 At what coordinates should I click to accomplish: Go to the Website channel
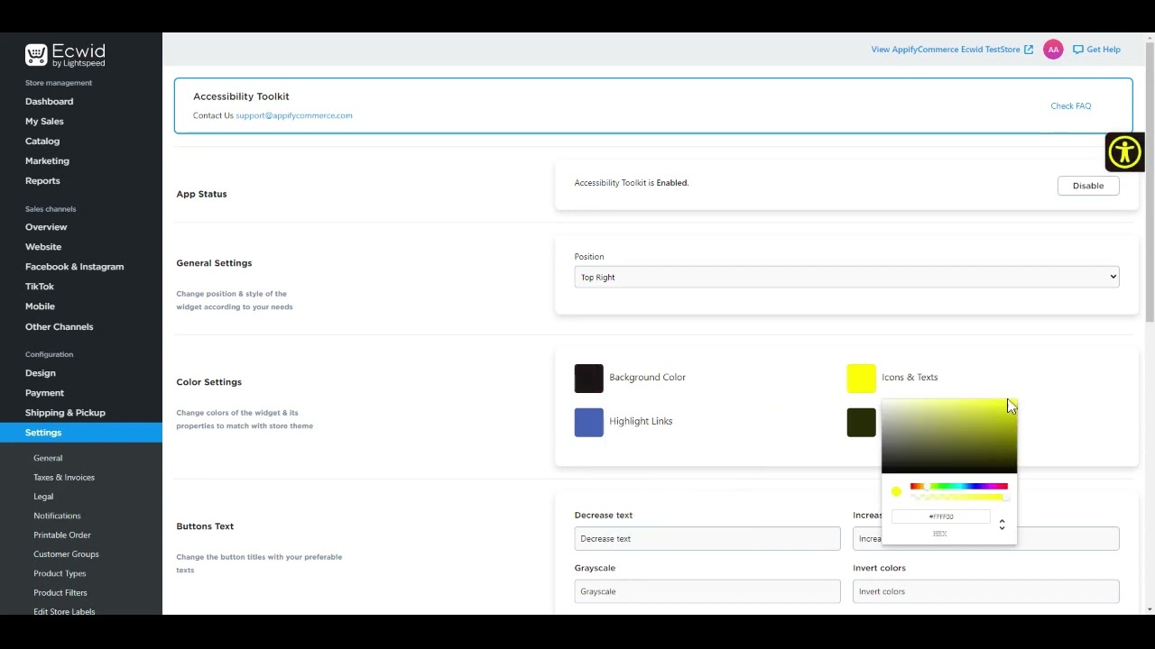click(43, 247)
